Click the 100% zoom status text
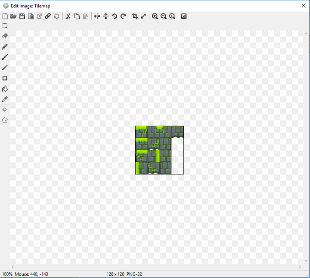310x278 pixels. [7, 274]
